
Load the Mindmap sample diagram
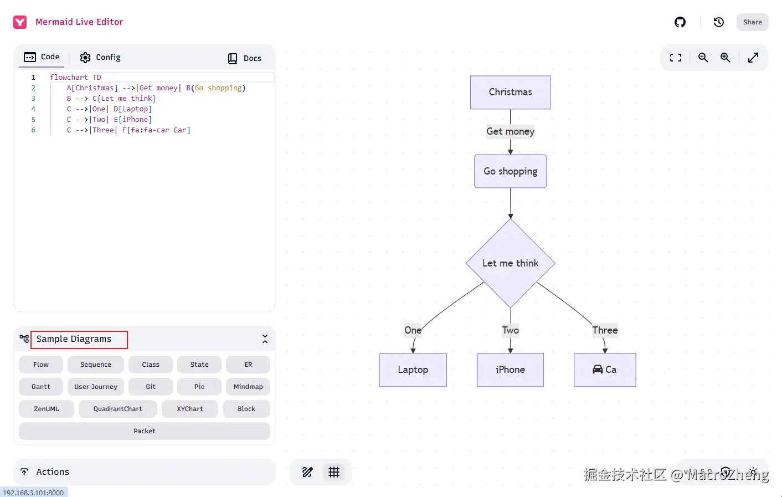248,387
